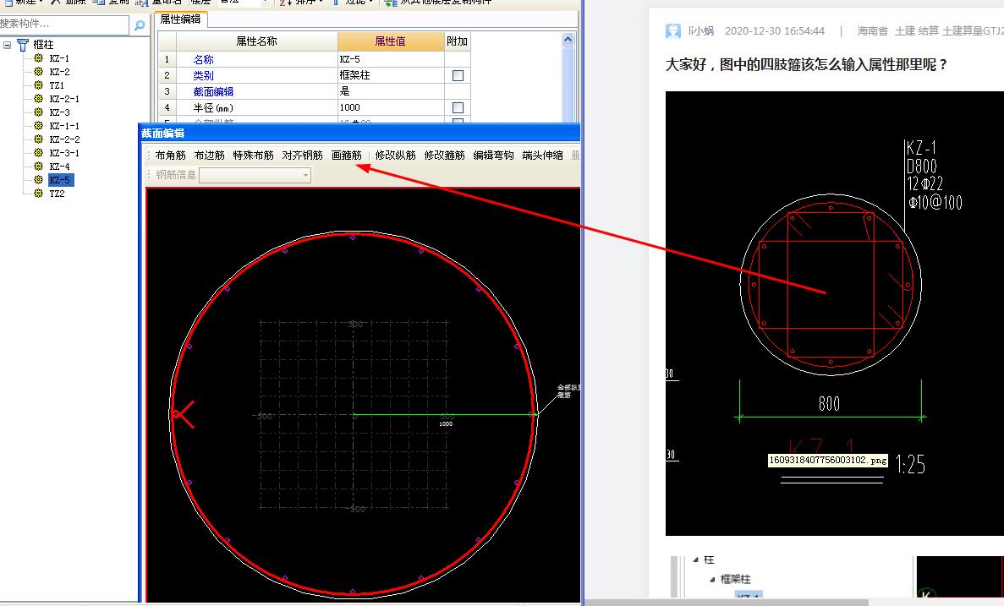
Task: Open the KZ-1 D800 drawing image in the post
Action: tap(834, 313)
